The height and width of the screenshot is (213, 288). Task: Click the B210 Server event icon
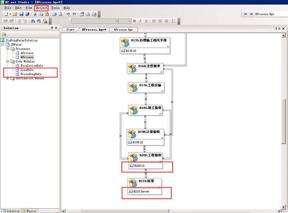pos(130,191)
